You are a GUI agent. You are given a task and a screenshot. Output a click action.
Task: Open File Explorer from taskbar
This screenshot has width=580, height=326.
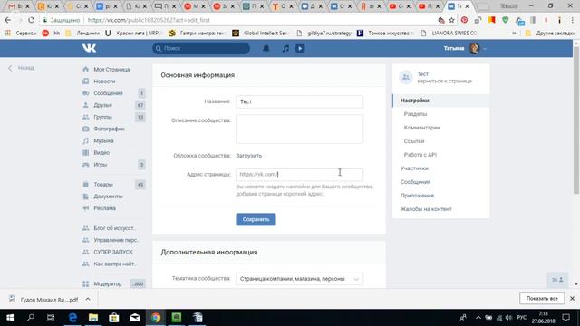93,318
